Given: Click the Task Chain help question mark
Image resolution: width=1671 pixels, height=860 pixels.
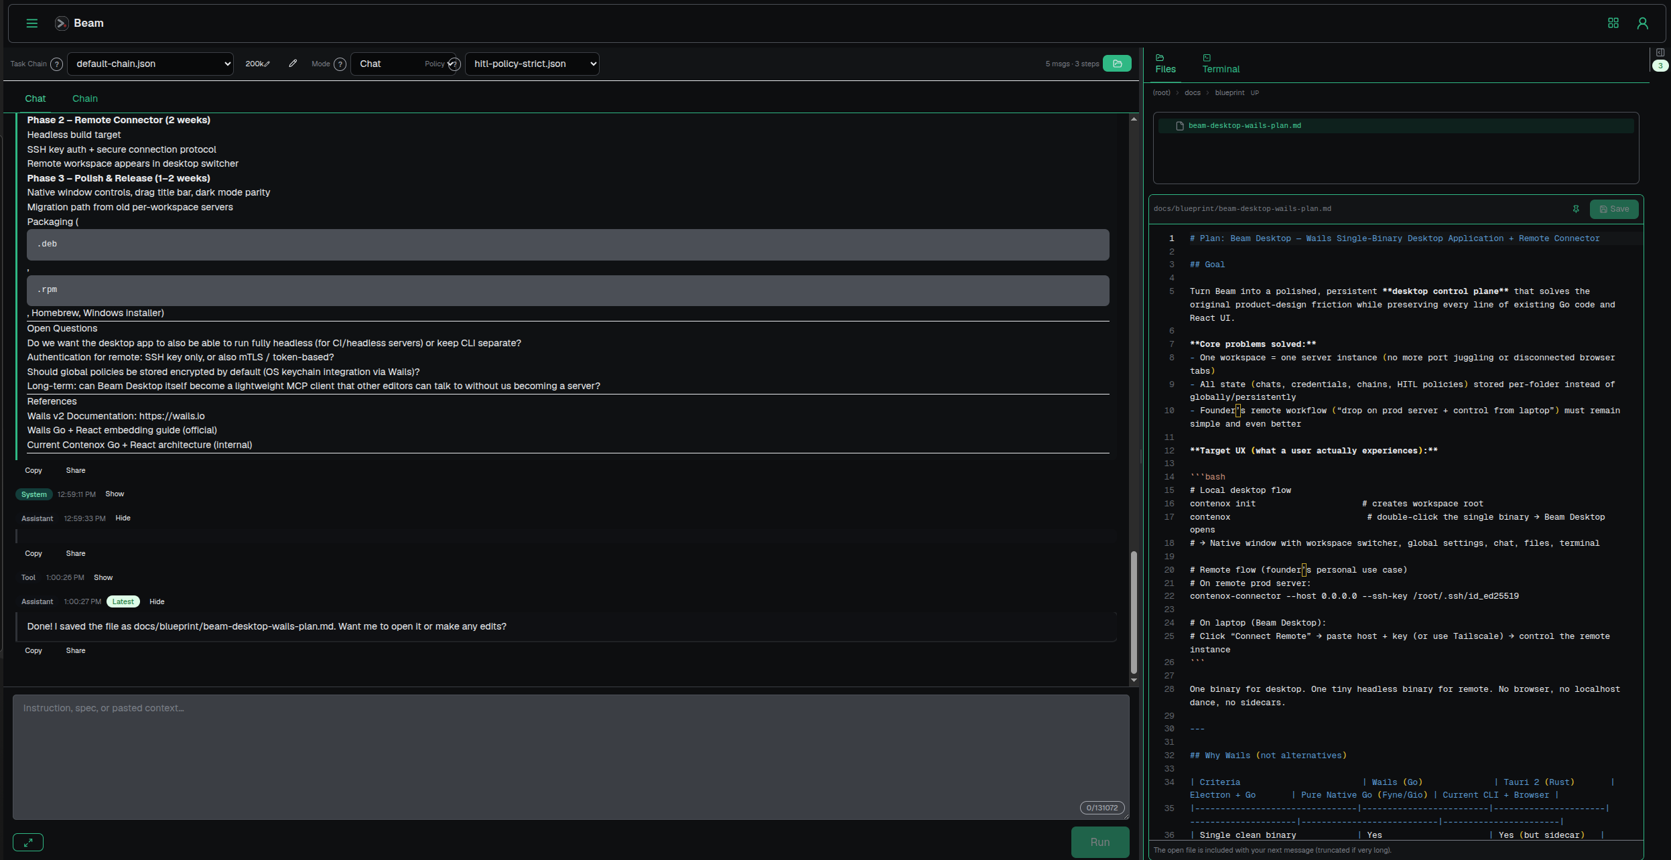Looking at the screenshot, I should [x=58, y=64].
